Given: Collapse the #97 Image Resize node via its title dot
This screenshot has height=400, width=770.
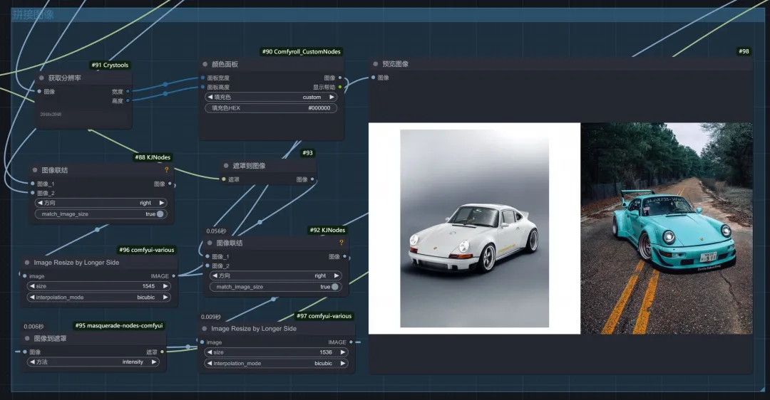Looking at the screenshot, I should click(x=205, y=328).
